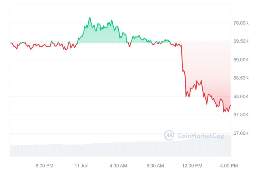Select the 4:00 PM time axis label

229,165
